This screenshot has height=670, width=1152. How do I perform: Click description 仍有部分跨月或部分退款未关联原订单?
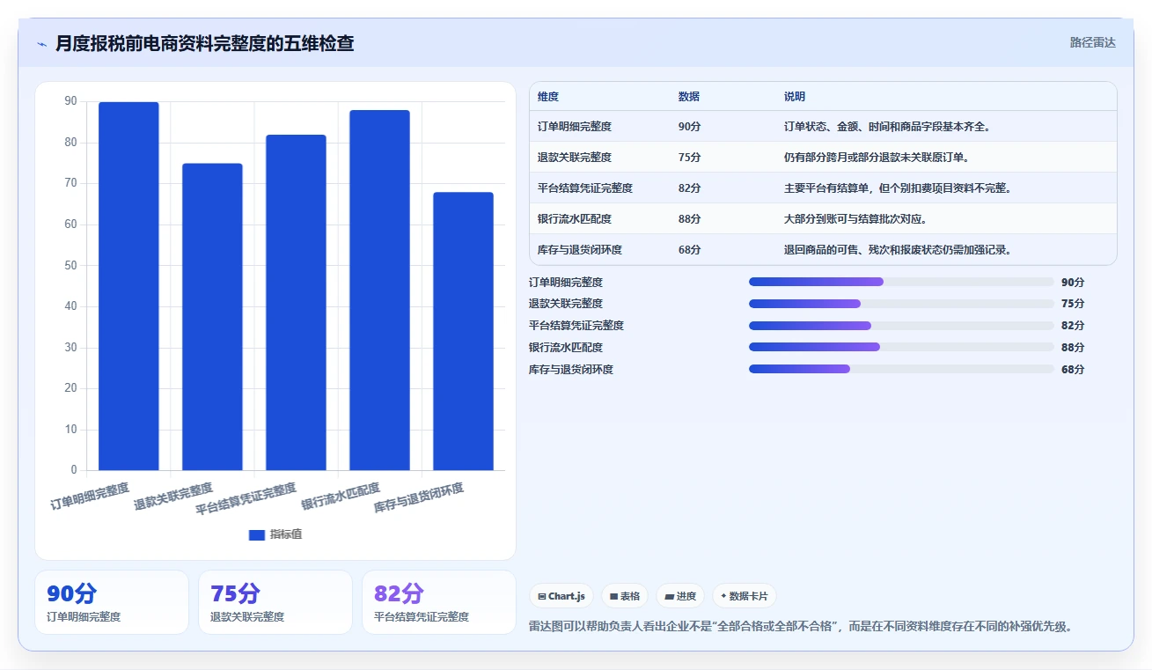[x=877, y=158]
